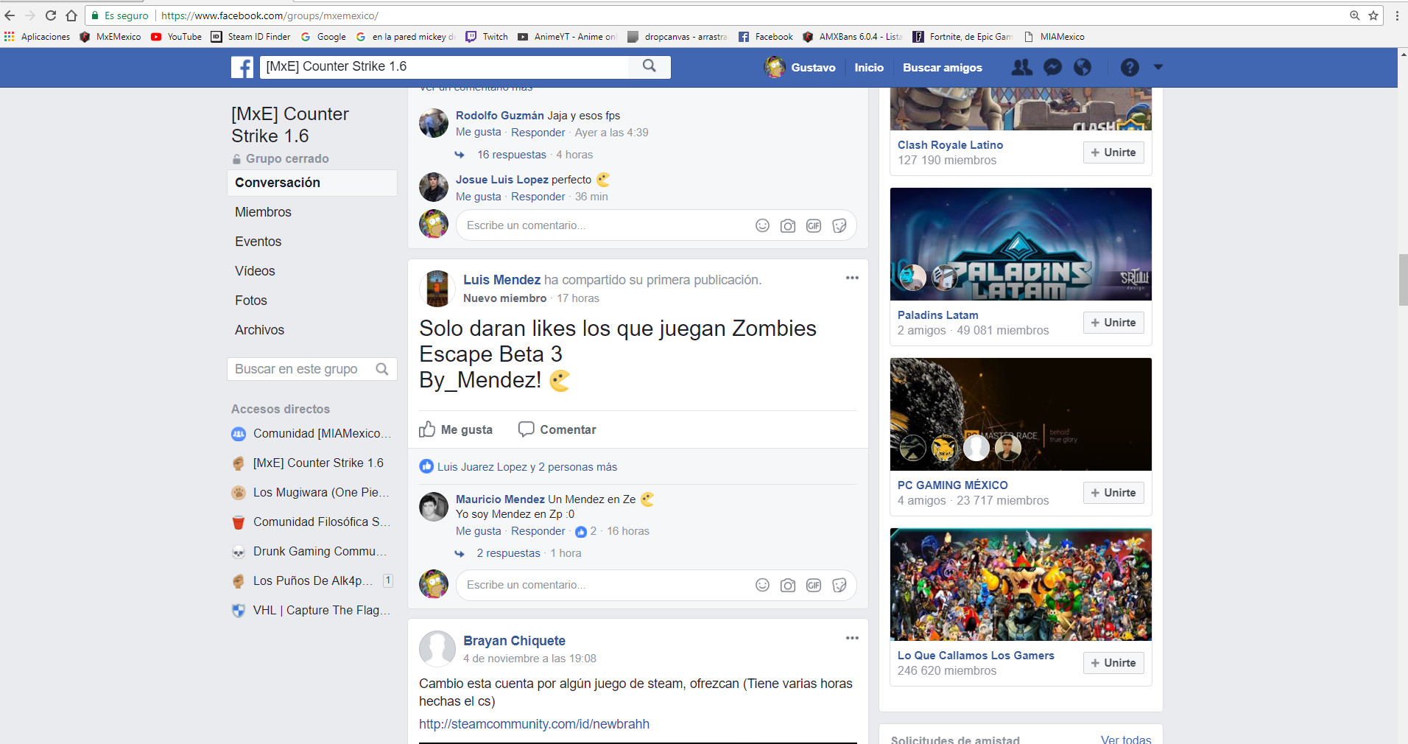This screenshot has width=1408, height=744.
Task: Click the browser home icon
Action: click(71, 15)
